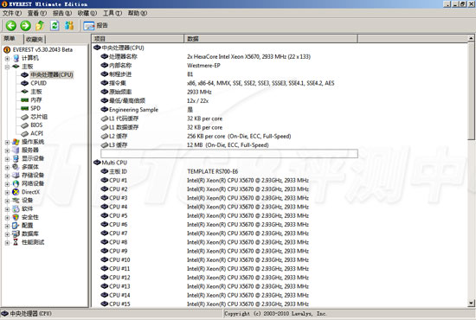Select EVEREST v5.30.2043 Beta root node
476x320 pixels.
pos(42,50)
